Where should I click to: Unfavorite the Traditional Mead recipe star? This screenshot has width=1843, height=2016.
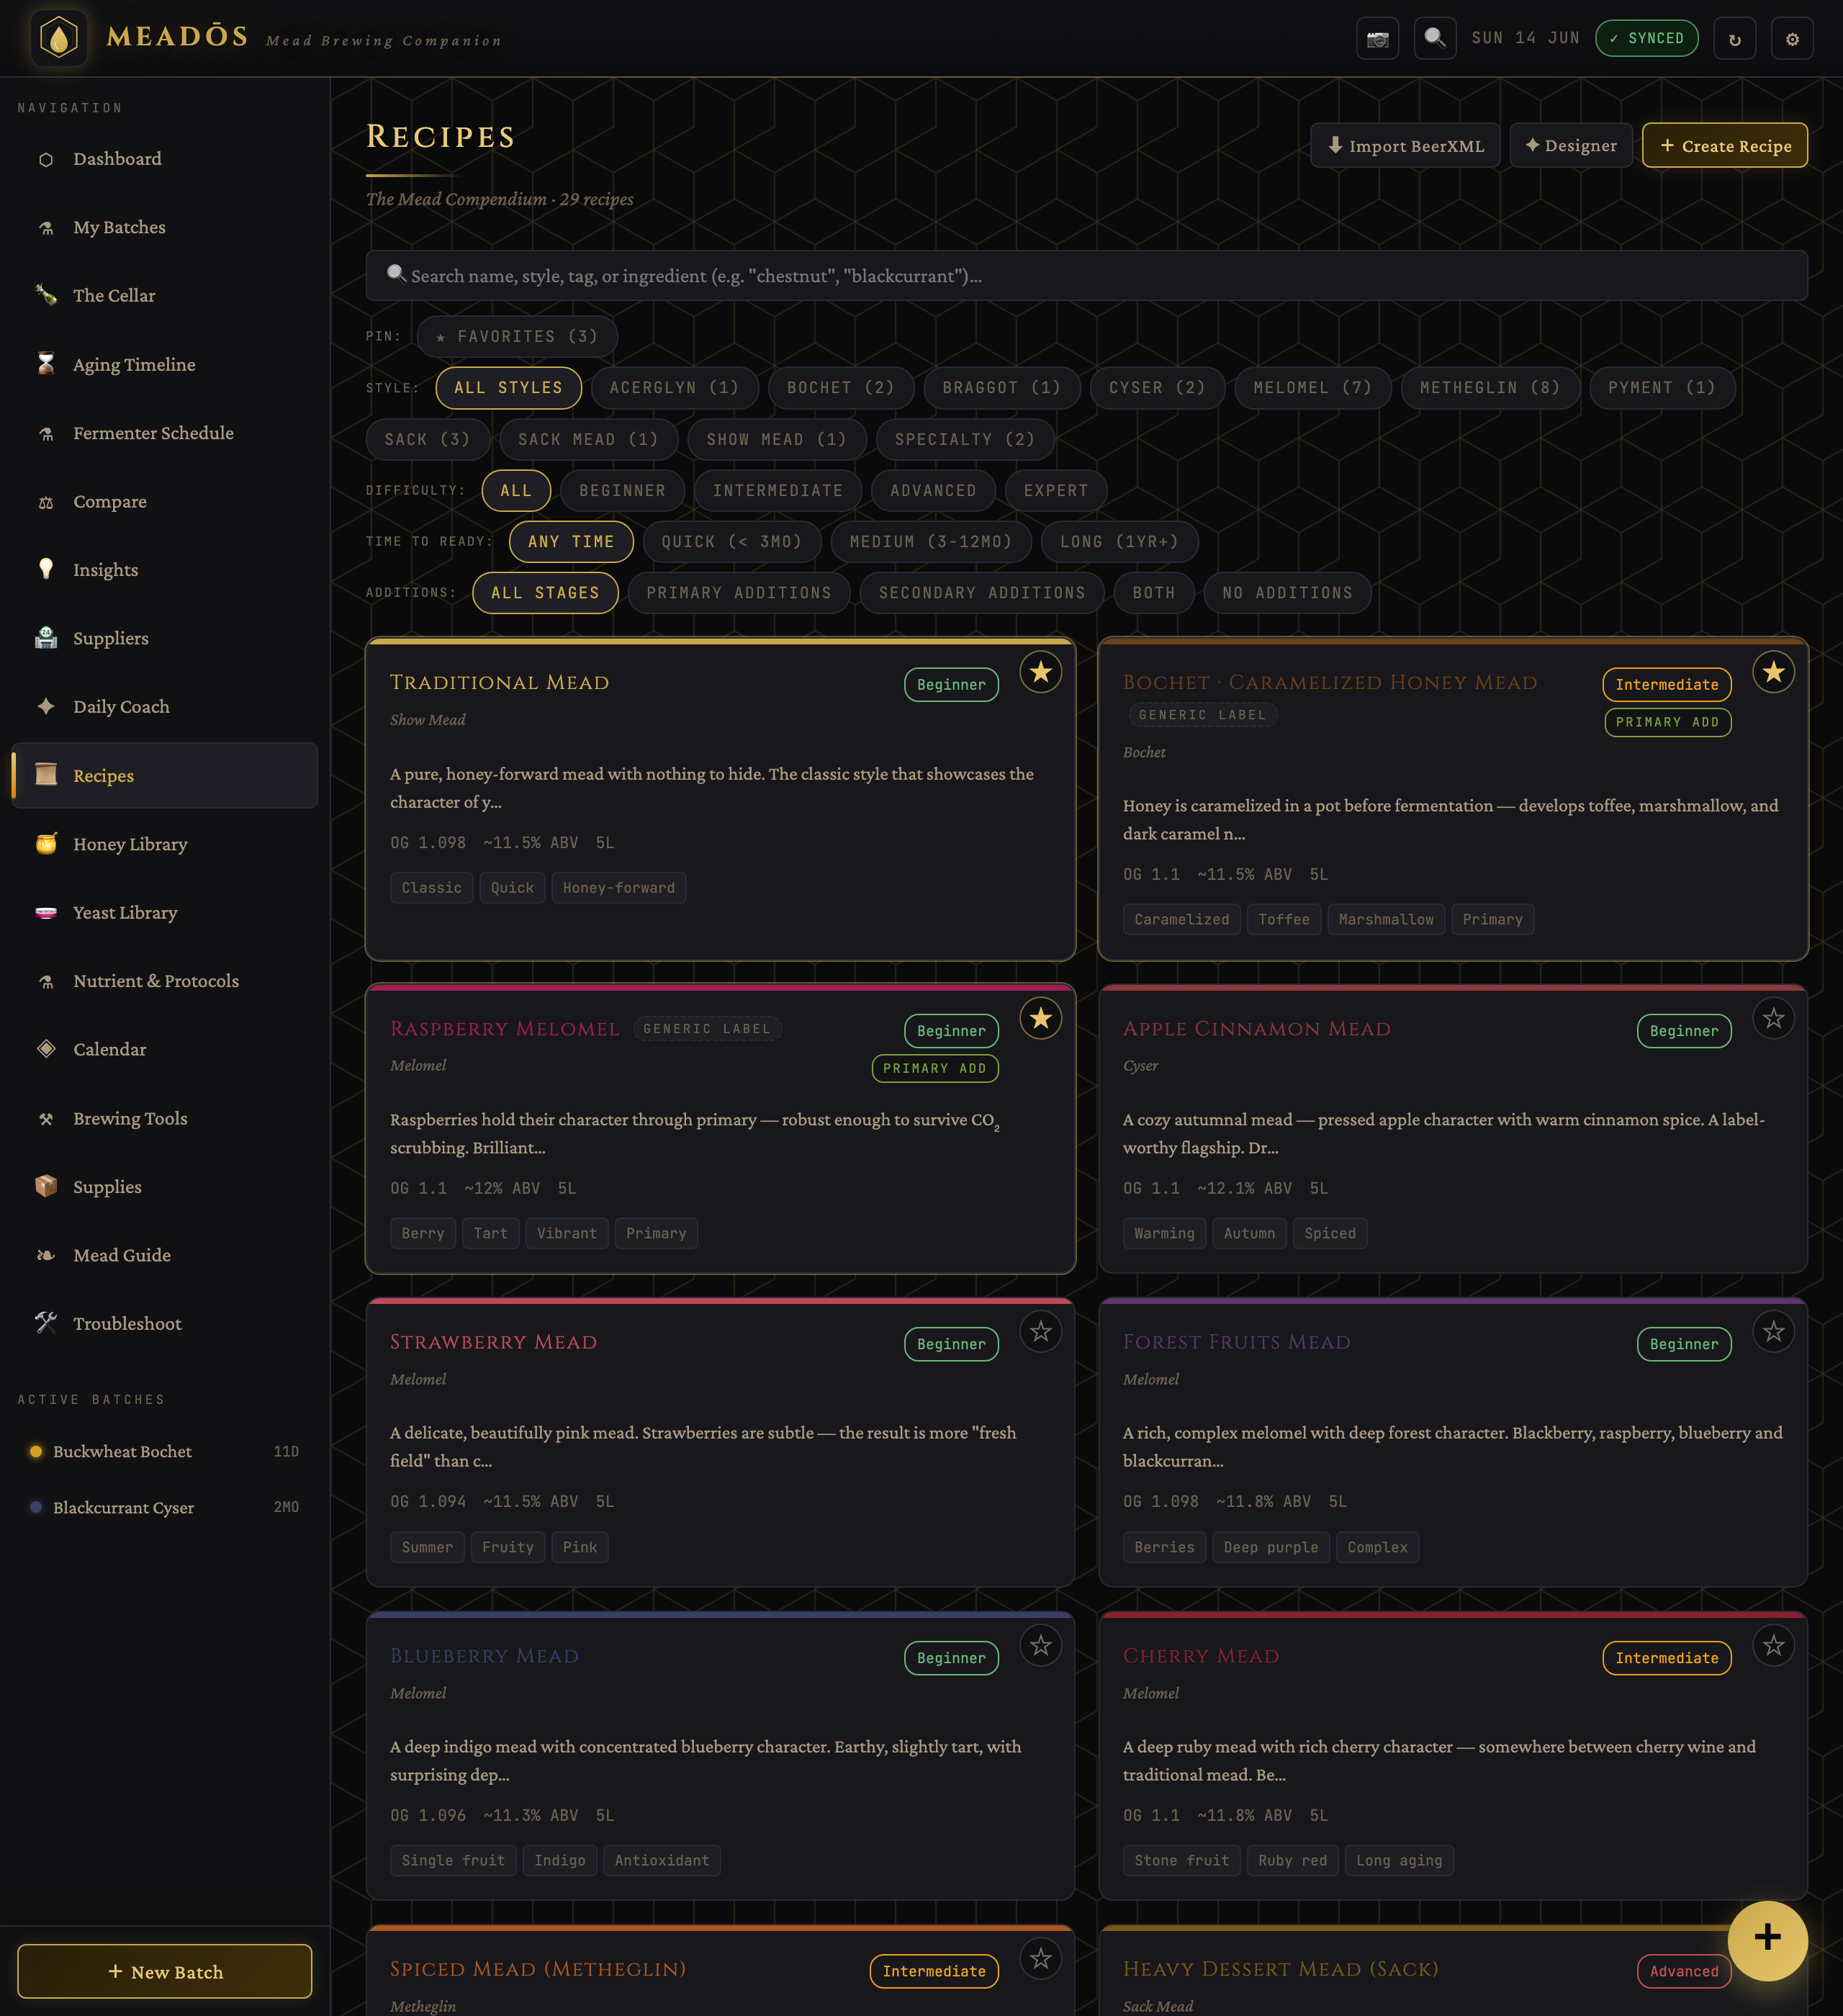(1040, 671)
